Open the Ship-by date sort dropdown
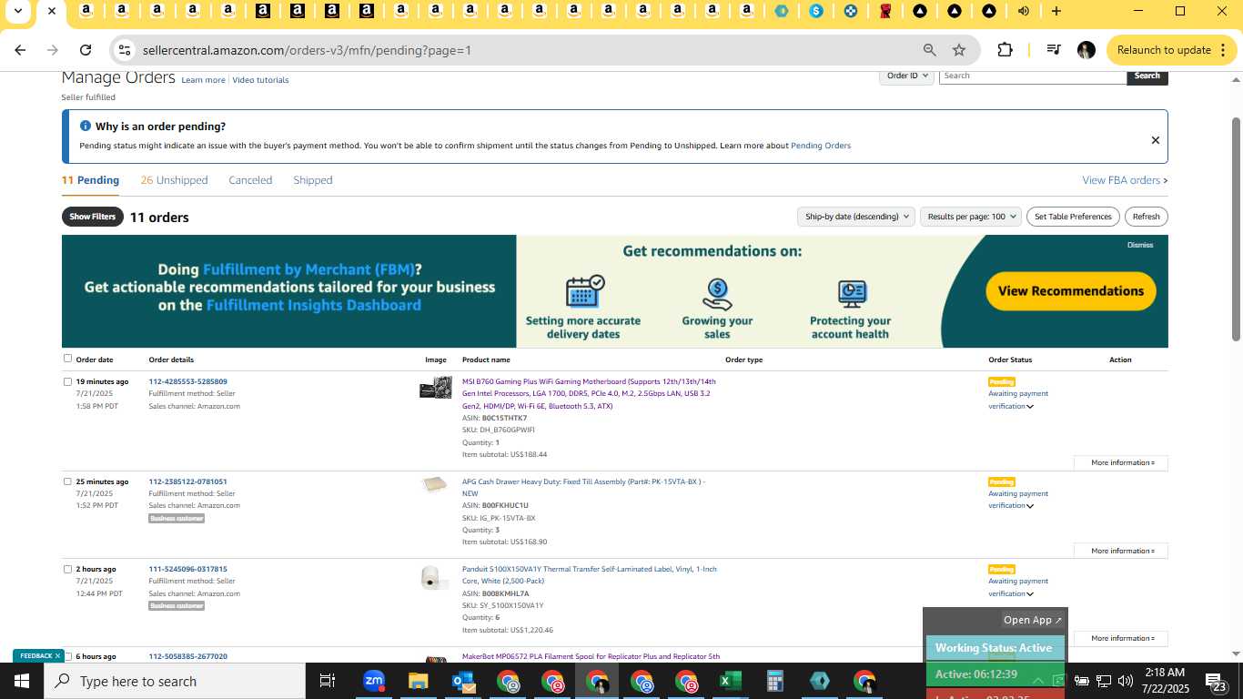Viewport: 1243px width, 699px height. pyautogui.click(x=854, y=217)
